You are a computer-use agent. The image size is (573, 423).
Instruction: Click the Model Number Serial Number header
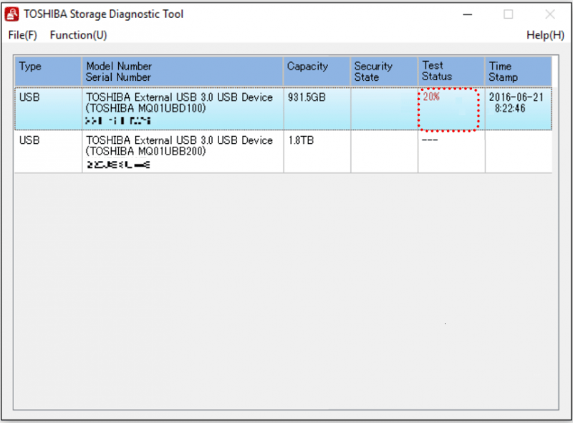(183, 72)
